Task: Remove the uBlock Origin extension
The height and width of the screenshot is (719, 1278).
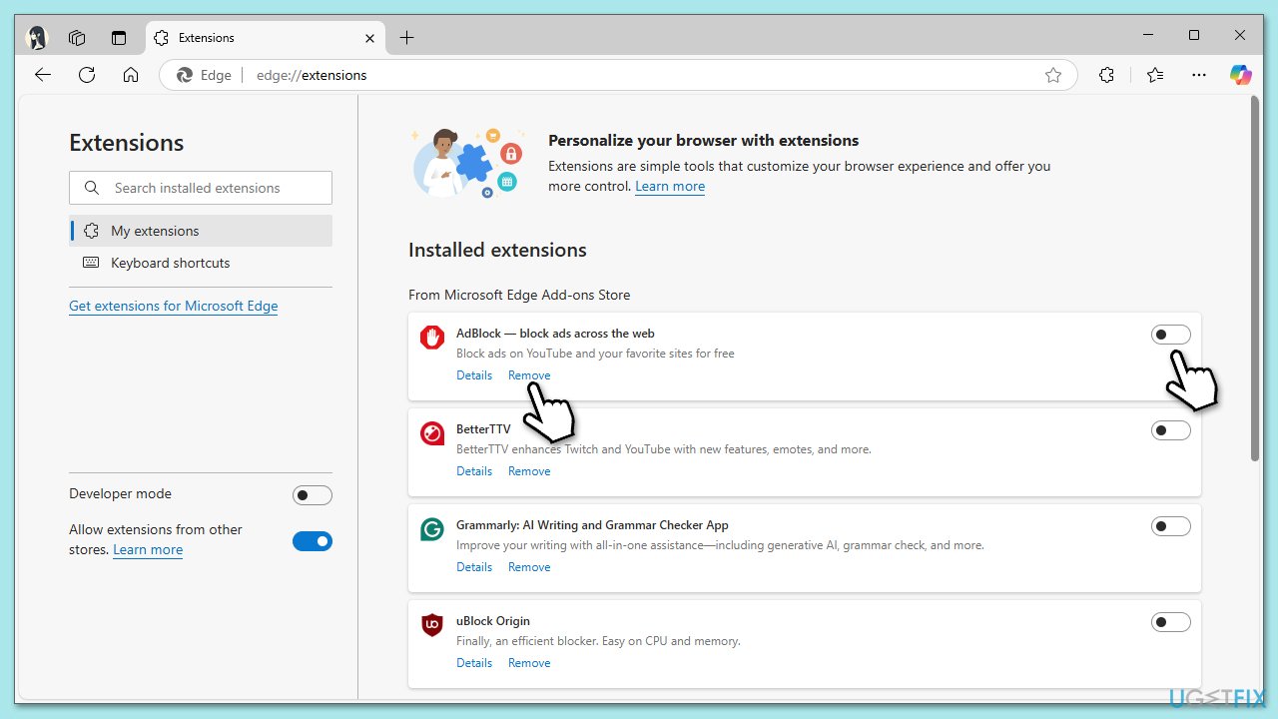Action: [x=529, y=663]
